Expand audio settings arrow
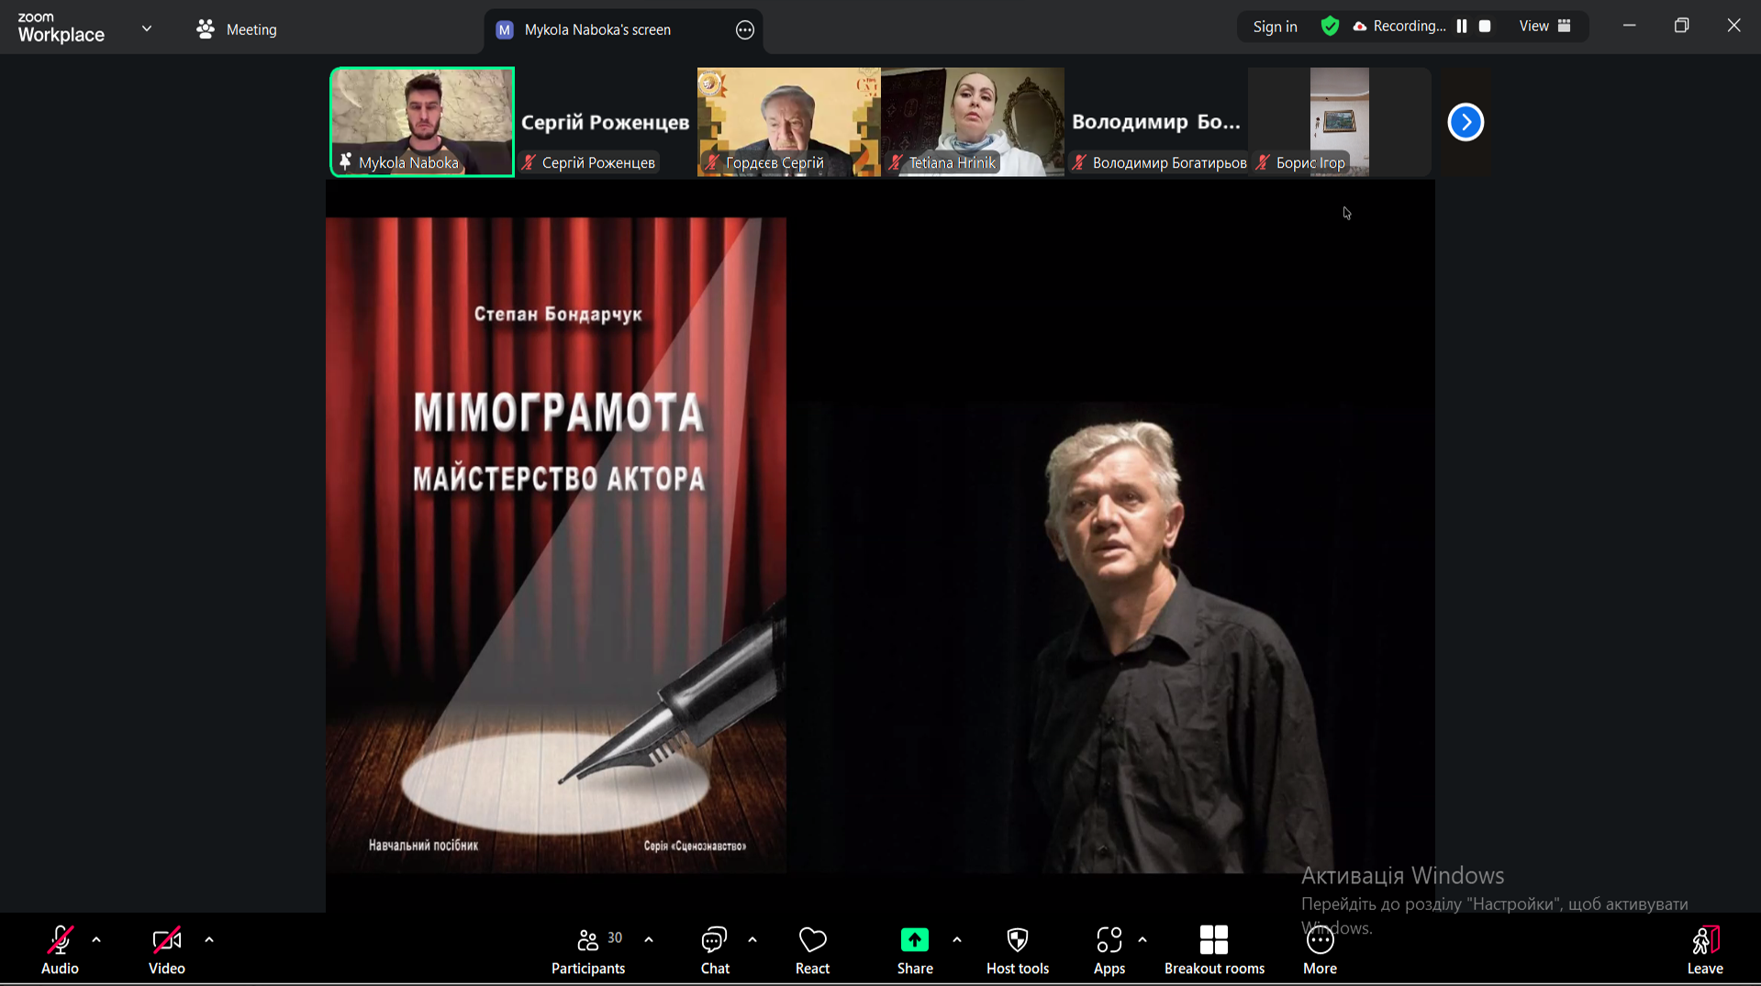 [x=96, y=940]
